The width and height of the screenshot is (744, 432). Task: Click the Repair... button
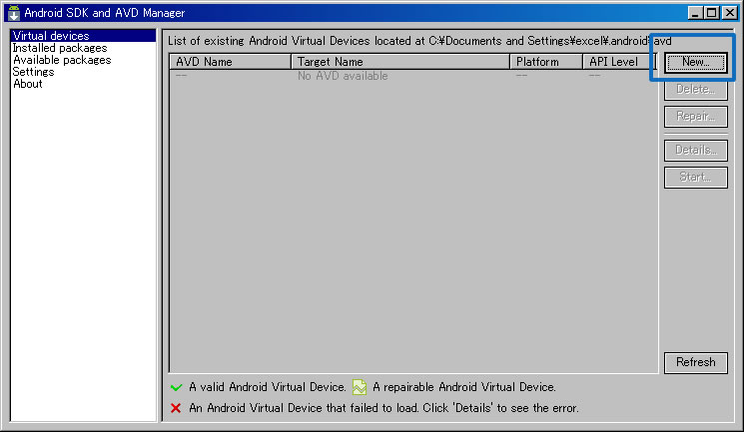pyautogui.click(x=696, y=117)
